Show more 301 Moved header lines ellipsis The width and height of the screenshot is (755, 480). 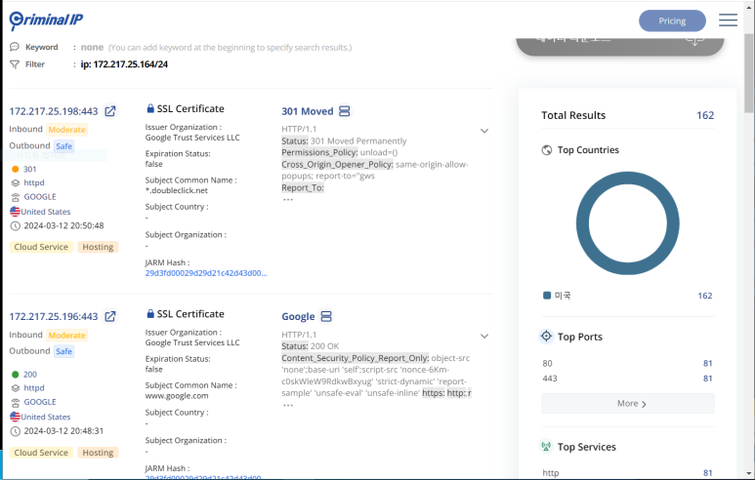pyautogui.click(x=288, y=200)
